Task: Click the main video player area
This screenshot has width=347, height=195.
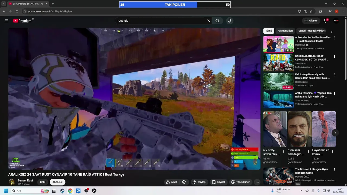Action: pos(134,99)
